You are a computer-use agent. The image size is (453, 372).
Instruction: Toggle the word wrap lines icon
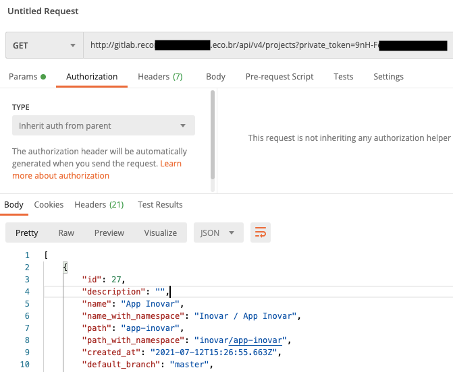[x=261, y=232]
